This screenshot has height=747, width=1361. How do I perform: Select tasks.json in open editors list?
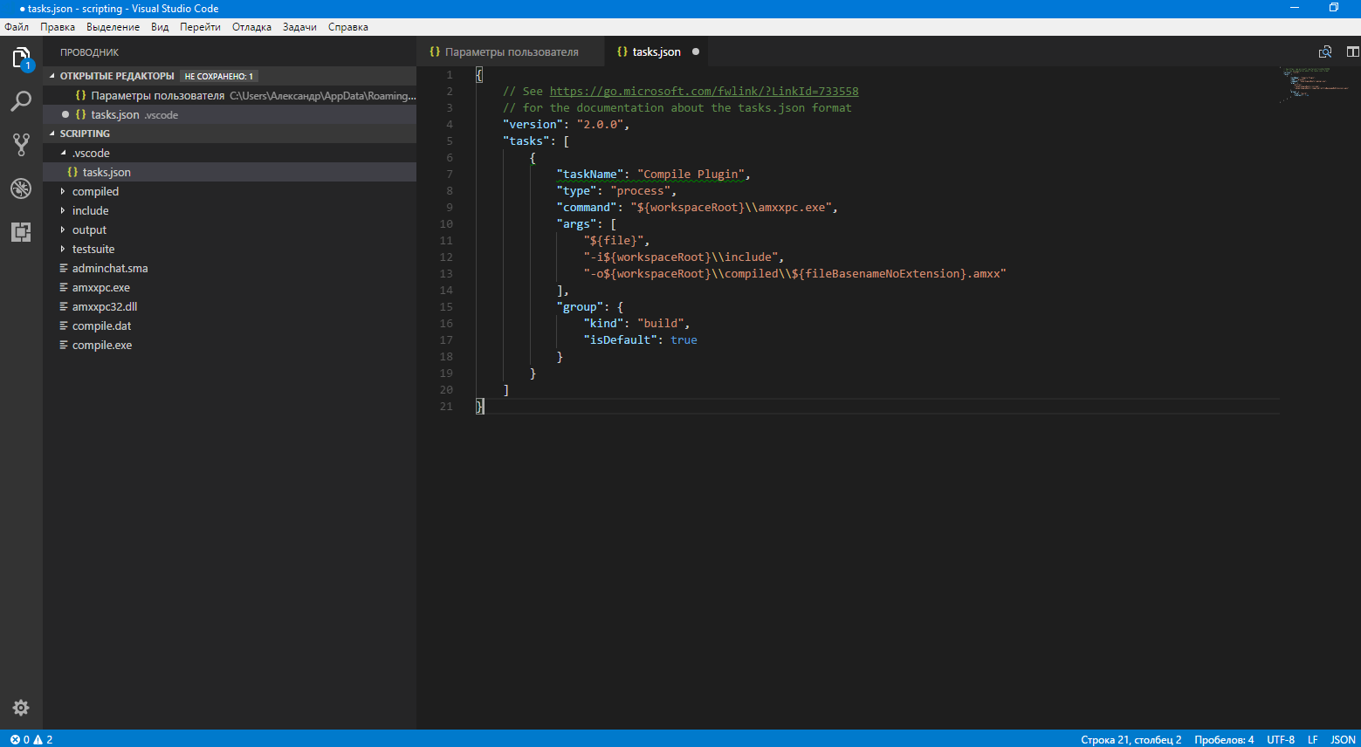(x=230, y=114)
